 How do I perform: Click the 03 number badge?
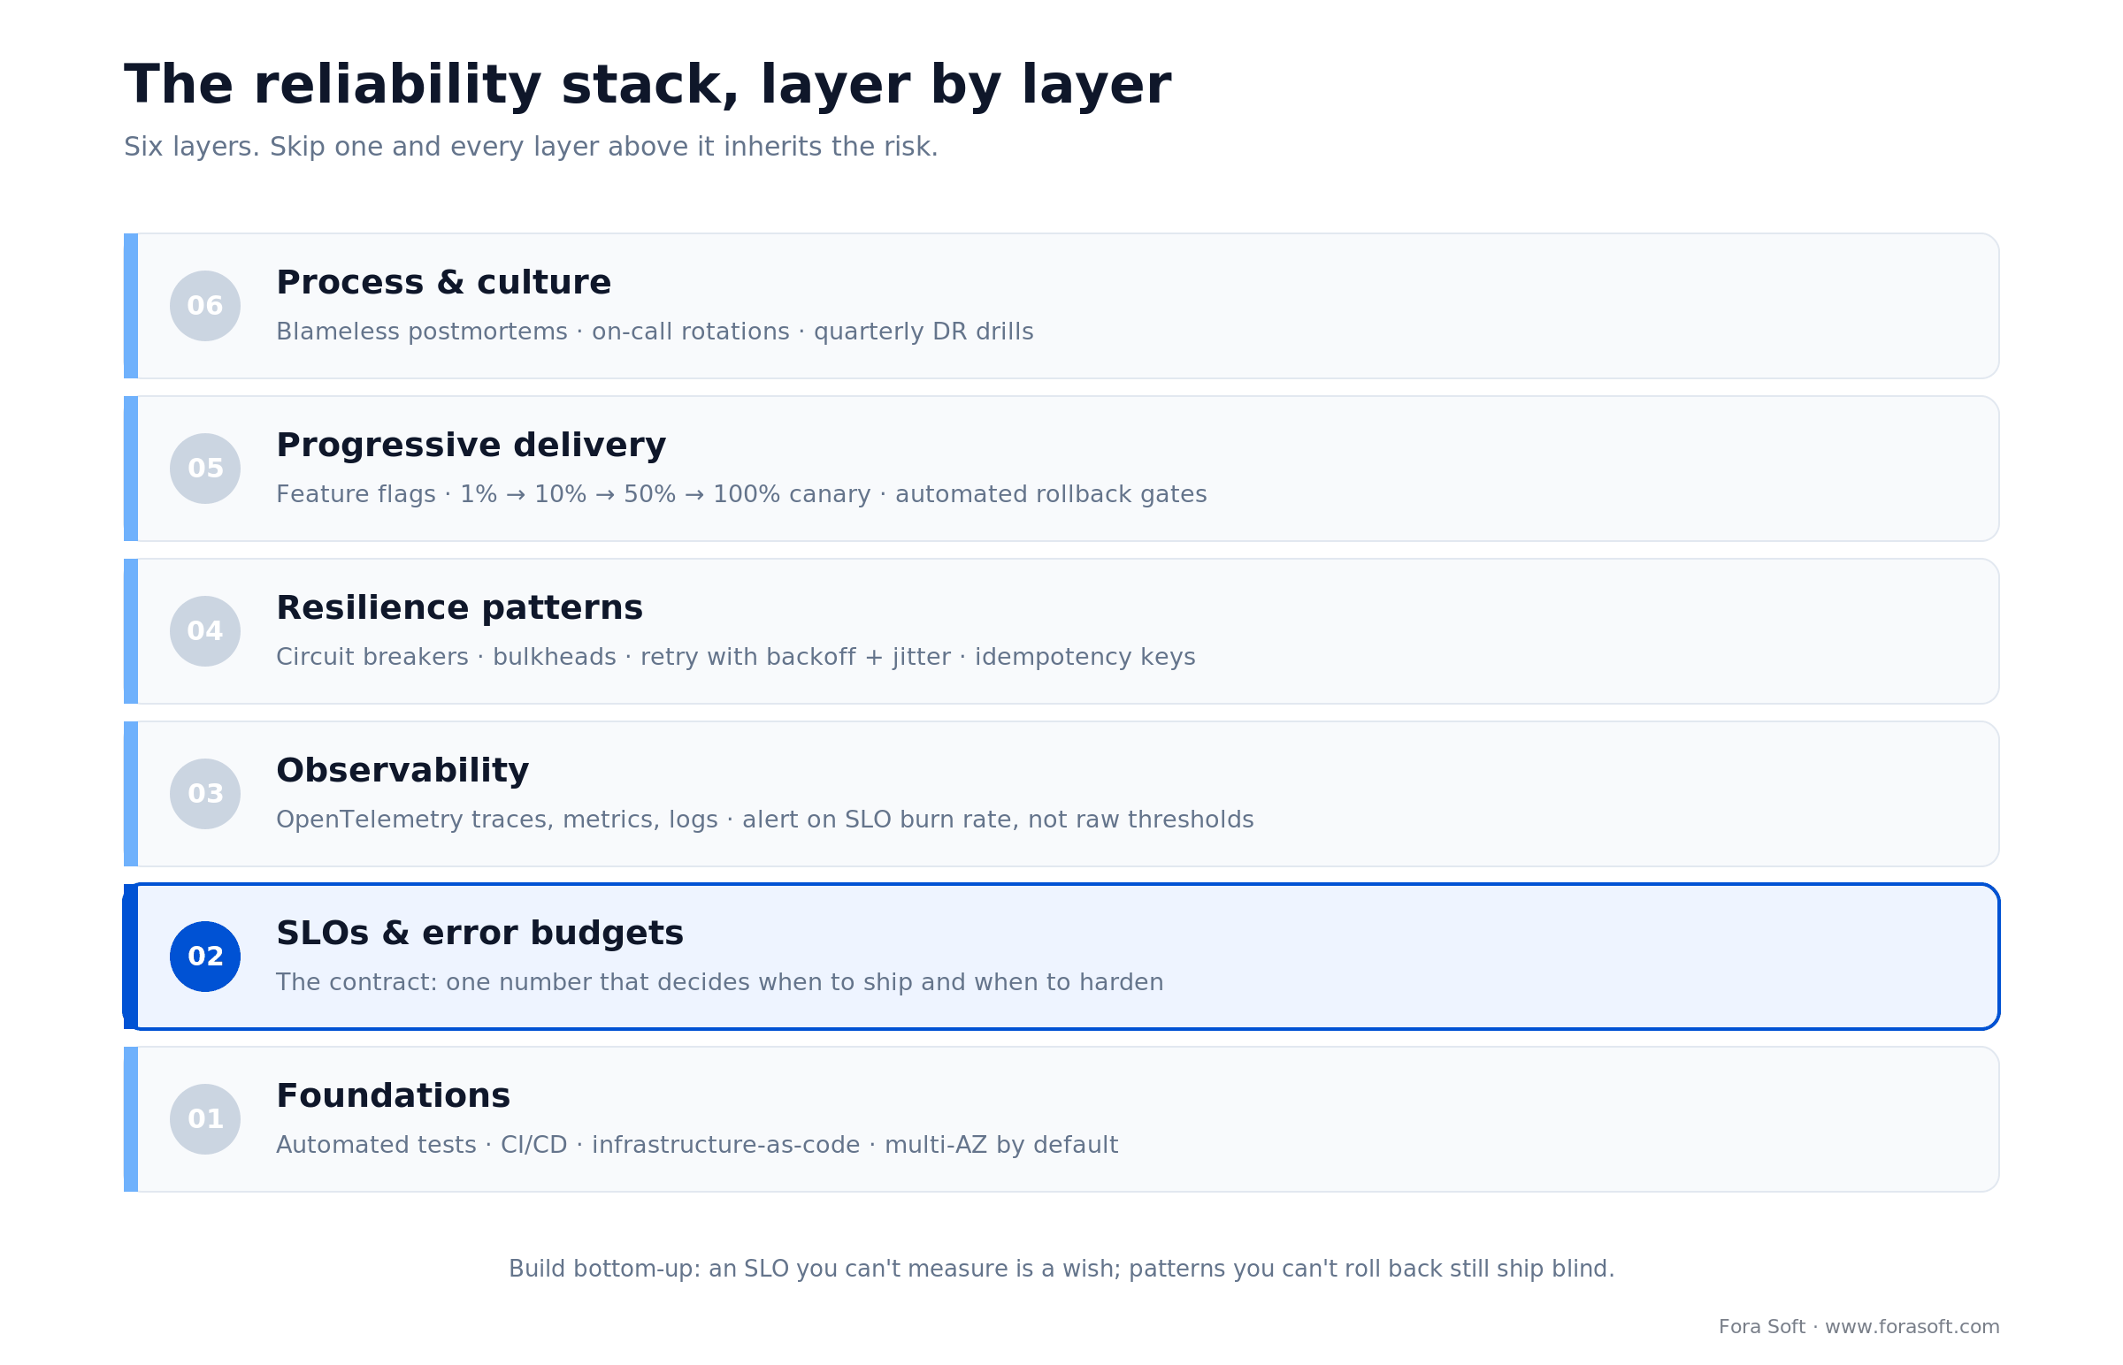tap(205, 793)
